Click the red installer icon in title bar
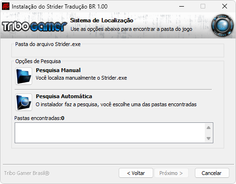This screenshot has width=236, height=184. pos(6,6)
